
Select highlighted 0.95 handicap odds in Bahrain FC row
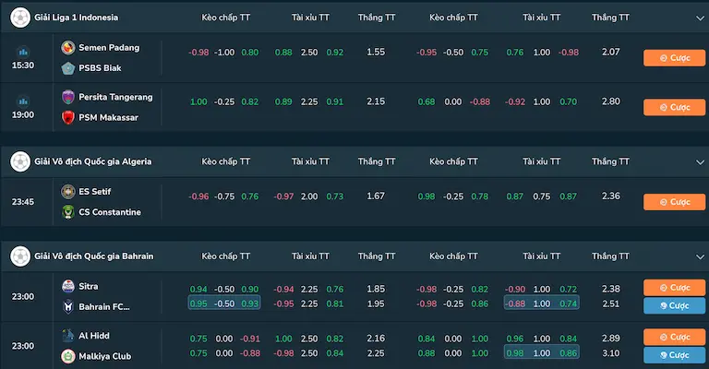(x=198, y=304)
